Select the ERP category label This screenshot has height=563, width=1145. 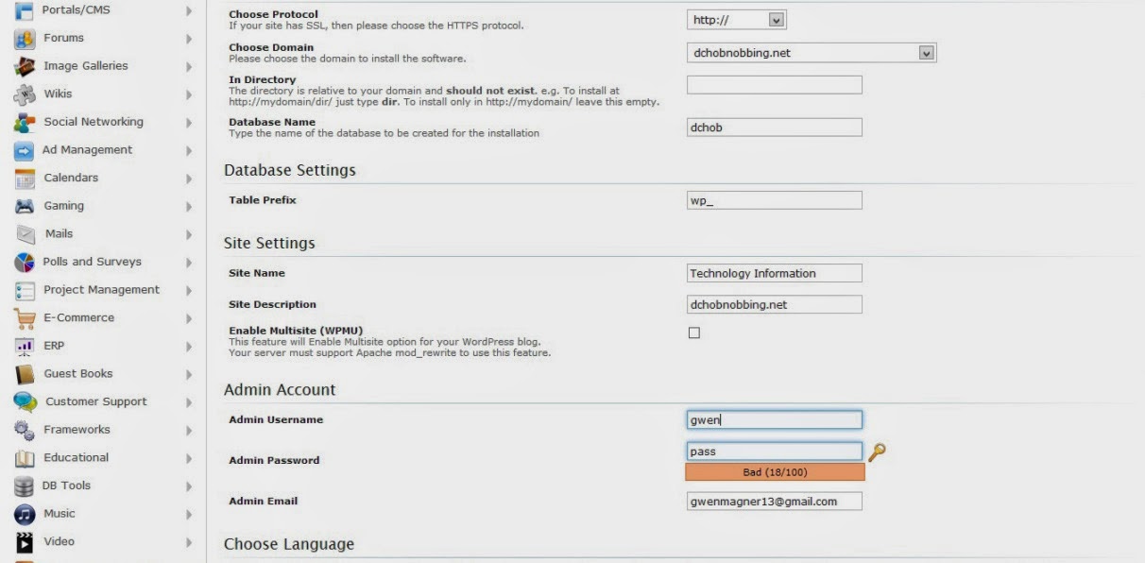click(x=54, y=346)
